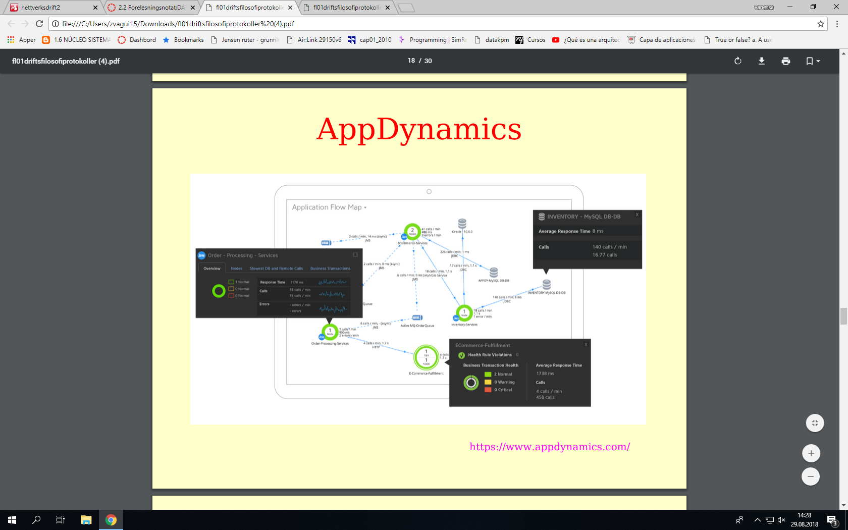
Task: Zoom in on the PDF
Action: point(811,453)
